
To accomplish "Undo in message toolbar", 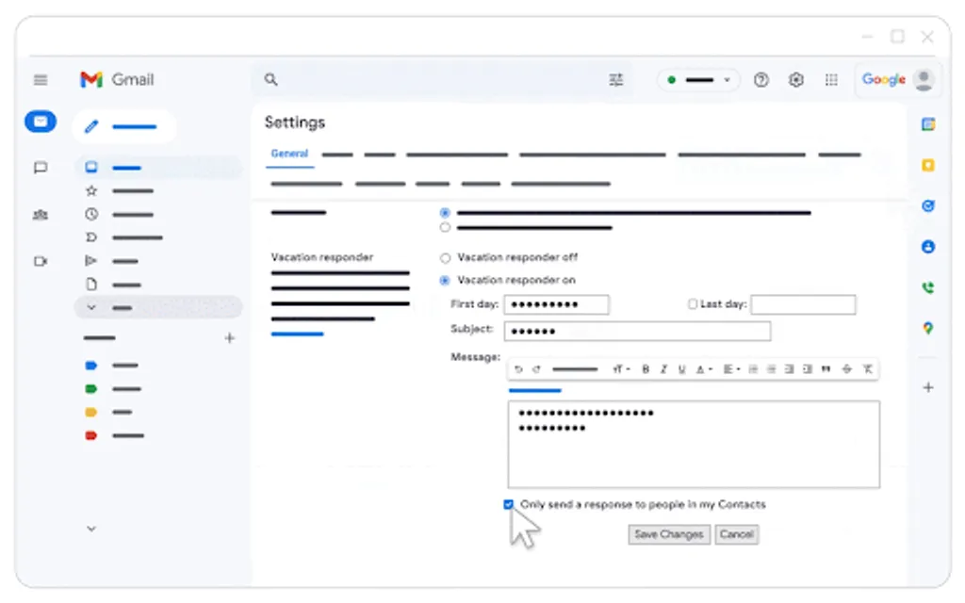I will tap(519, 369).
